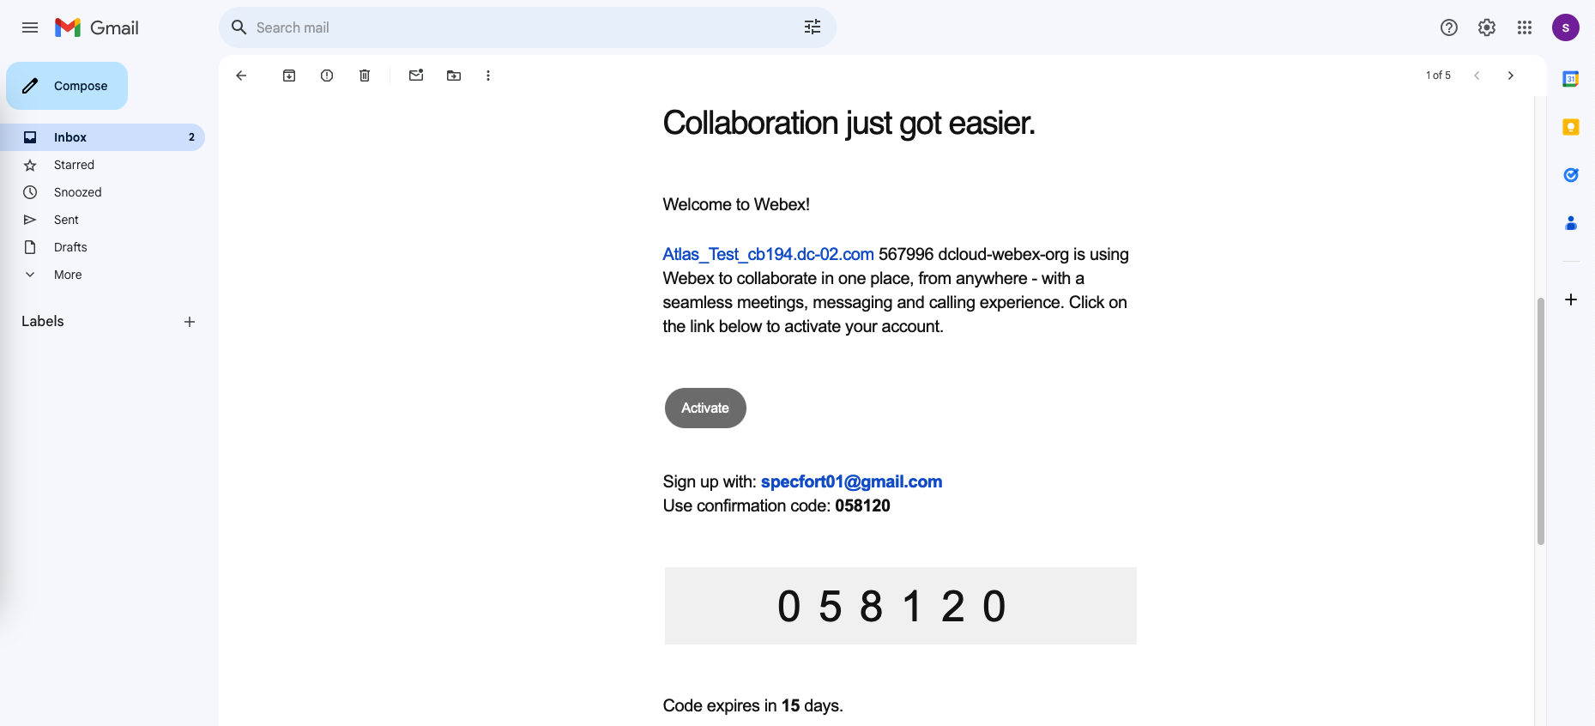
Task: Open the Drafts folder
Action: [70, 247]
